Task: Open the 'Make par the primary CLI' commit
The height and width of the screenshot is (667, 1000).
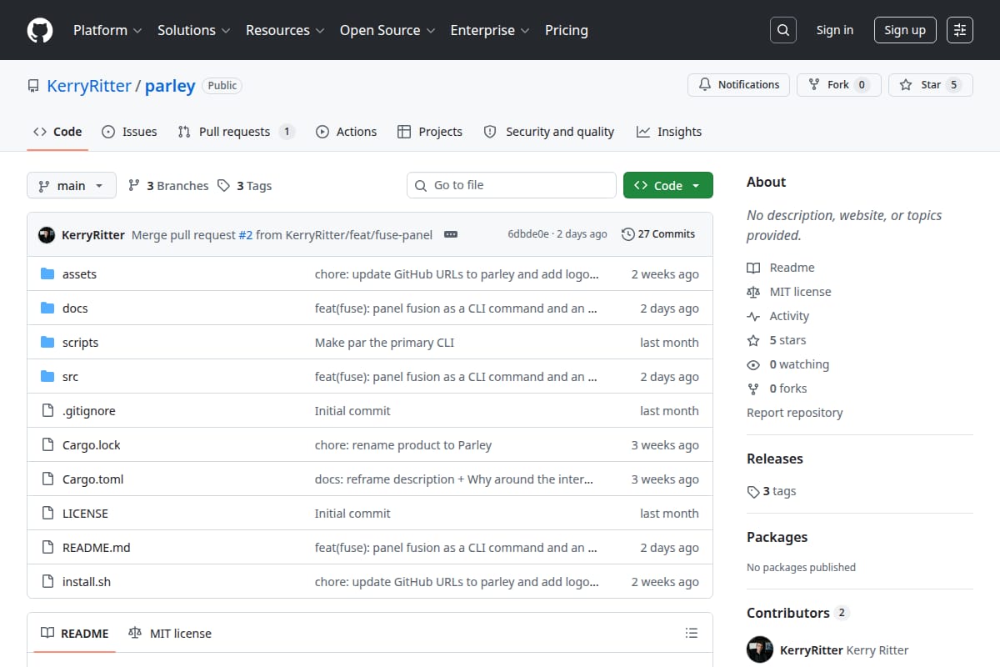Action: [x=384, y=343]
